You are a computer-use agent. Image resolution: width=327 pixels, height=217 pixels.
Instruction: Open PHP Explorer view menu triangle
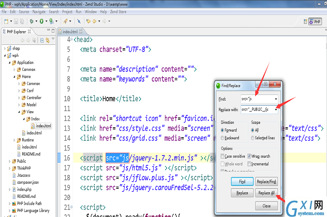[x=53, y=39]
